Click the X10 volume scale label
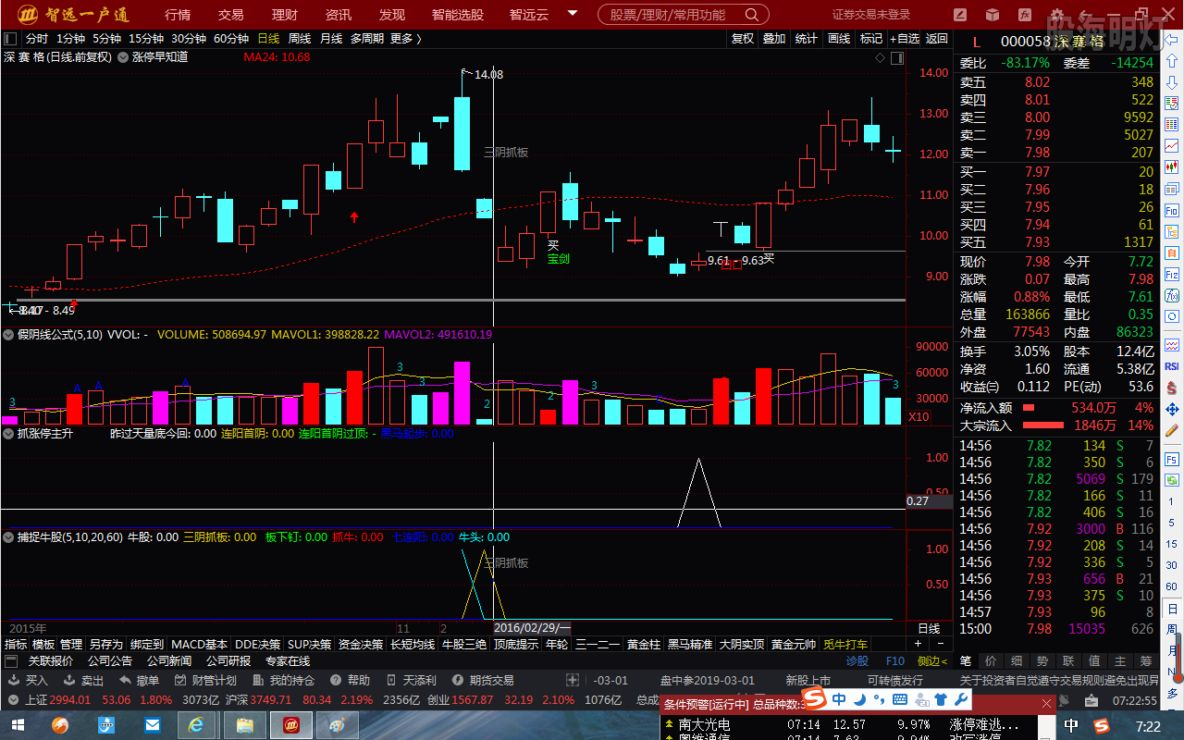The image size is (1184, 740). (x=919, y=417)
